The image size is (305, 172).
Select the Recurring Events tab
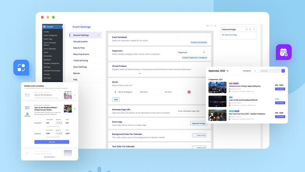point(85,54)
